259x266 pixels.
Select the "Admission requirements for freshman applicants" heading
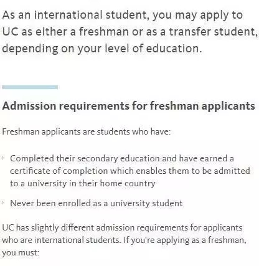click(128, 106)
